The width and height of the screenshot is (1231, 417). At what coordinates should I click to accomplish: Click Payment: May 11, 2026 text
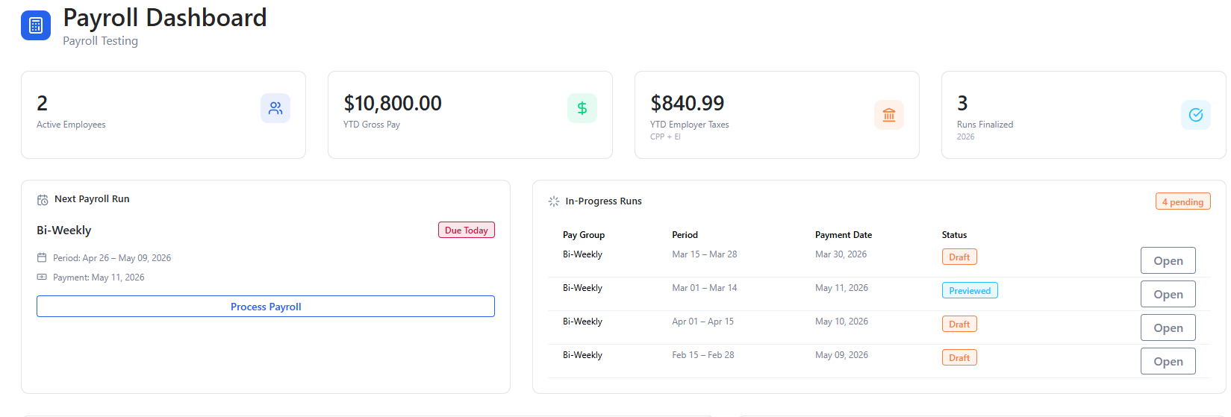click(99, 278)
